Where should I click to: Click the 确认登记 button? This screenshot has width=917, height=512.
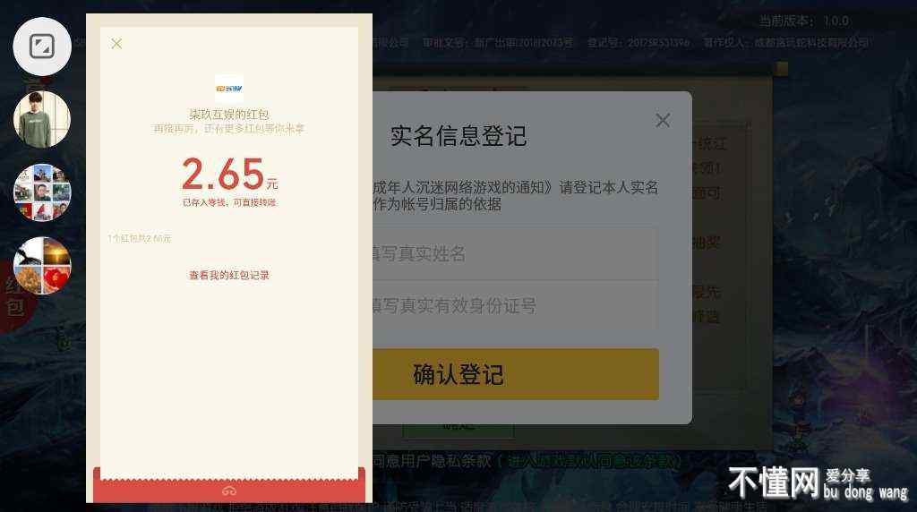(x=515, y=375)
